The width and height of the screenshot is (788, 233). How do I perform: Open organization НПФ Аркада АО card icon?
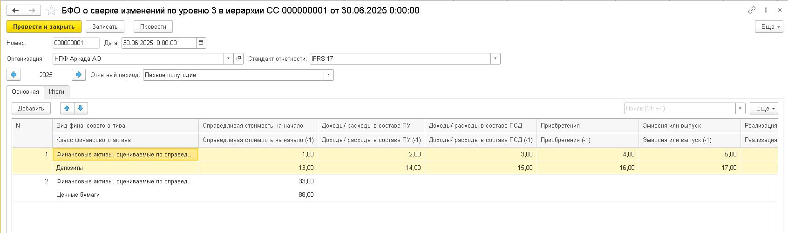point(238,58)
